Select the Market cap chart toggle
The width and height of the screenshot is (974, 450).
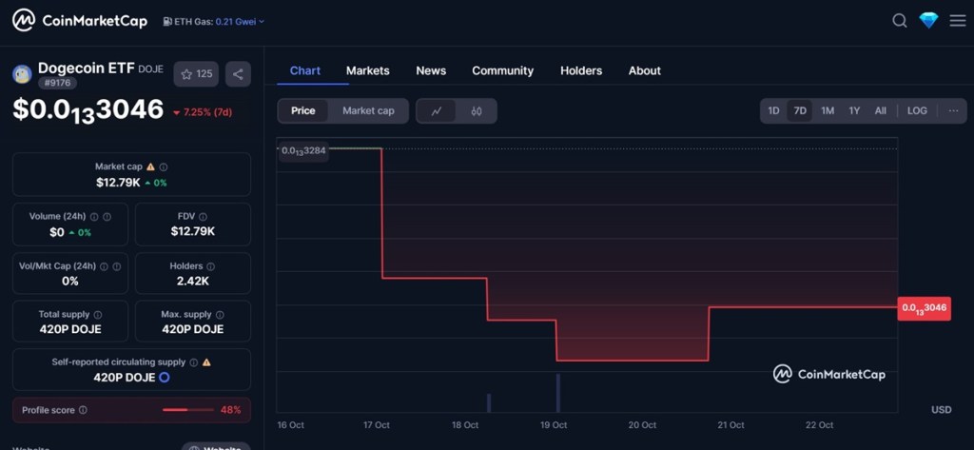point(368,111)
